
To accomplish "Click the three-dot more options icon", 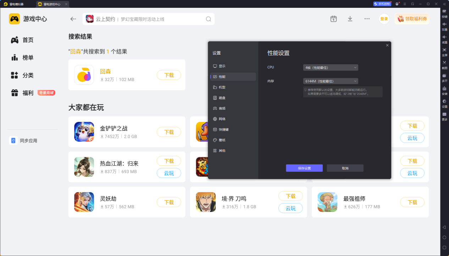I will click(367, 19).
